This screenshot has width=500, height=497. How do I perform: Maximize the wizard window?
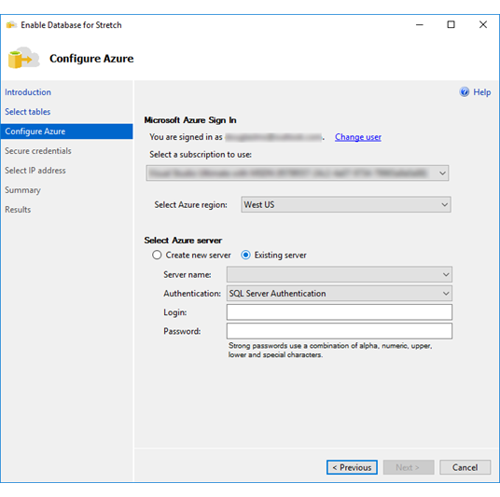[x=451, y=24]
